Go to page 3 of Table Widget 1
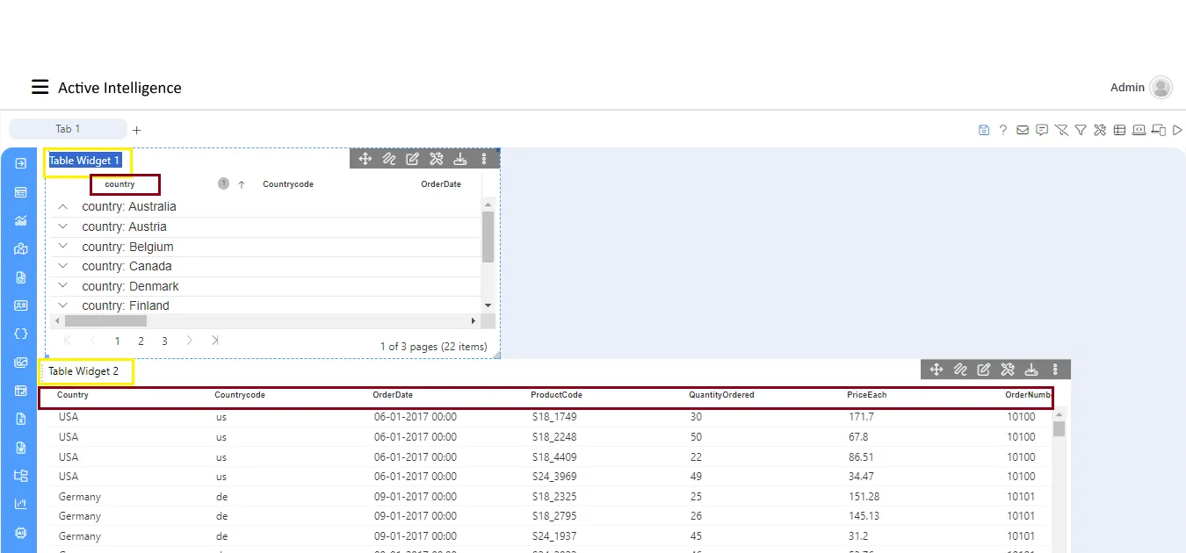1186x553 pixels. 164,341
